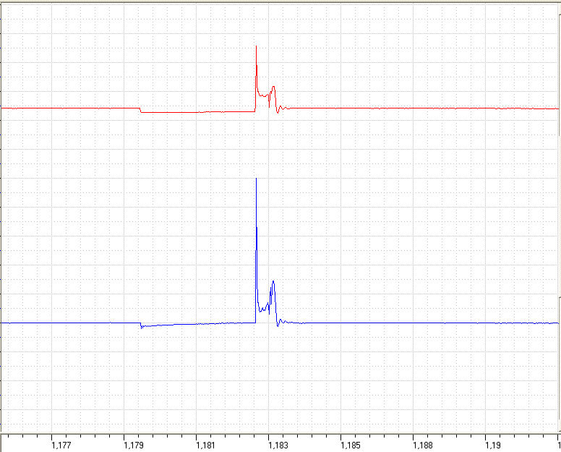
Task: Select the blue trace's tallest spike peak
Action: [256, 178]
